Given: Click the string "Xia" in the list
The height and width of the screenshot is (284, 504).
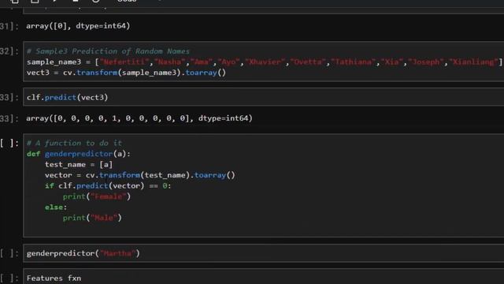Looking at the screenshot, I should (392, 62).
